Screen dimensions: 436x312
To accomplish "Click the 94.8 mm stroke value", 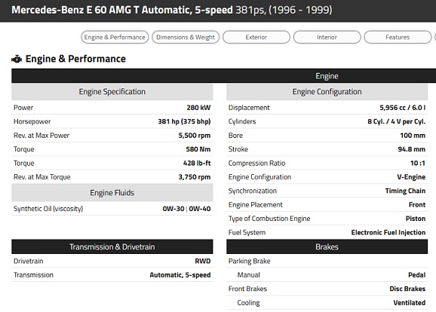I will (412, 149).
